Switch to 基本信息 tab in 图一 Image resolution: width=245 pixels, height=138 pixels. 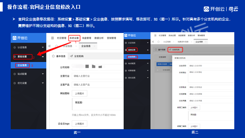point(59,56)
